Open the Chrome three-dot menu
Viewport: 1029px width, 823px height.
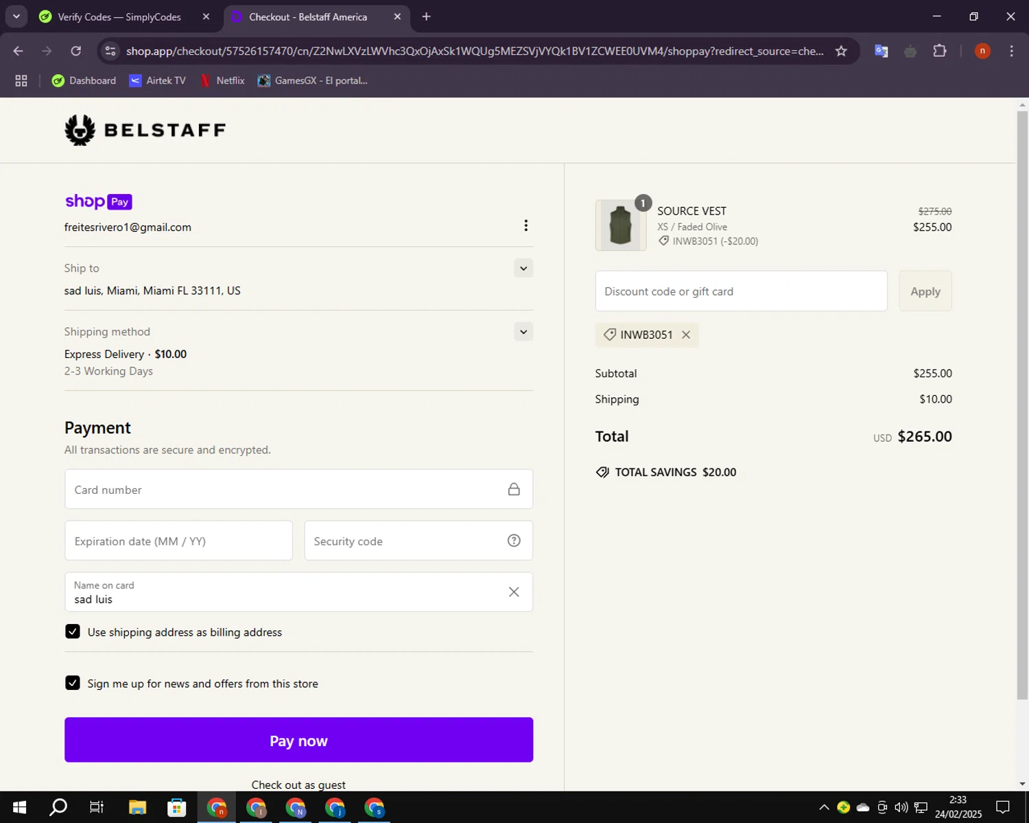point(1011,51)
